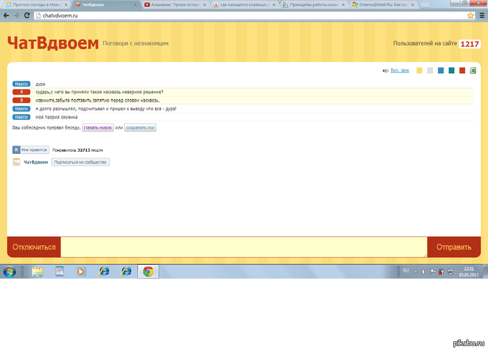This screenshot has height=351, width=488.
Task: Open the Windows Start menu
Action: pos(10,272)
